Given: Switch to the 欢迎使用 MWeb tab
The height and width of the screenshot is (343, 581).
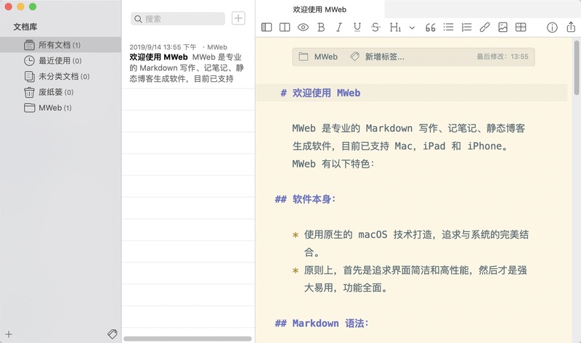Looking at the screenshot, I should [x=320, y=9].
